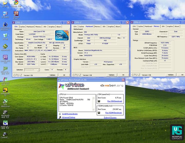Open the Google Chrome desktop shortcut
This screenshot has height=143, width=185.
click(x=16, y=4)
